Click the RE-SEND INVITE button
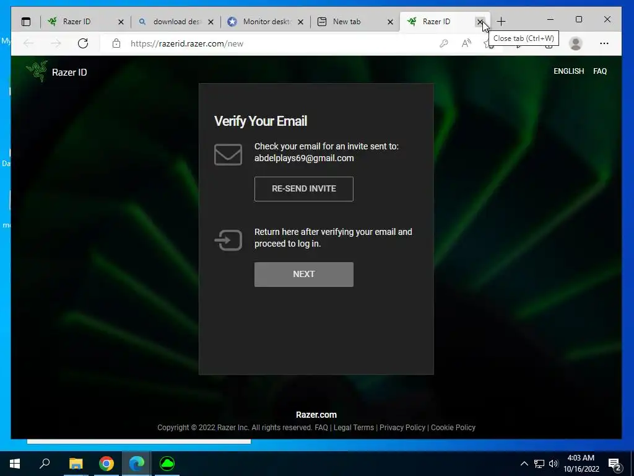634x476 pixels. coord(303,188)
